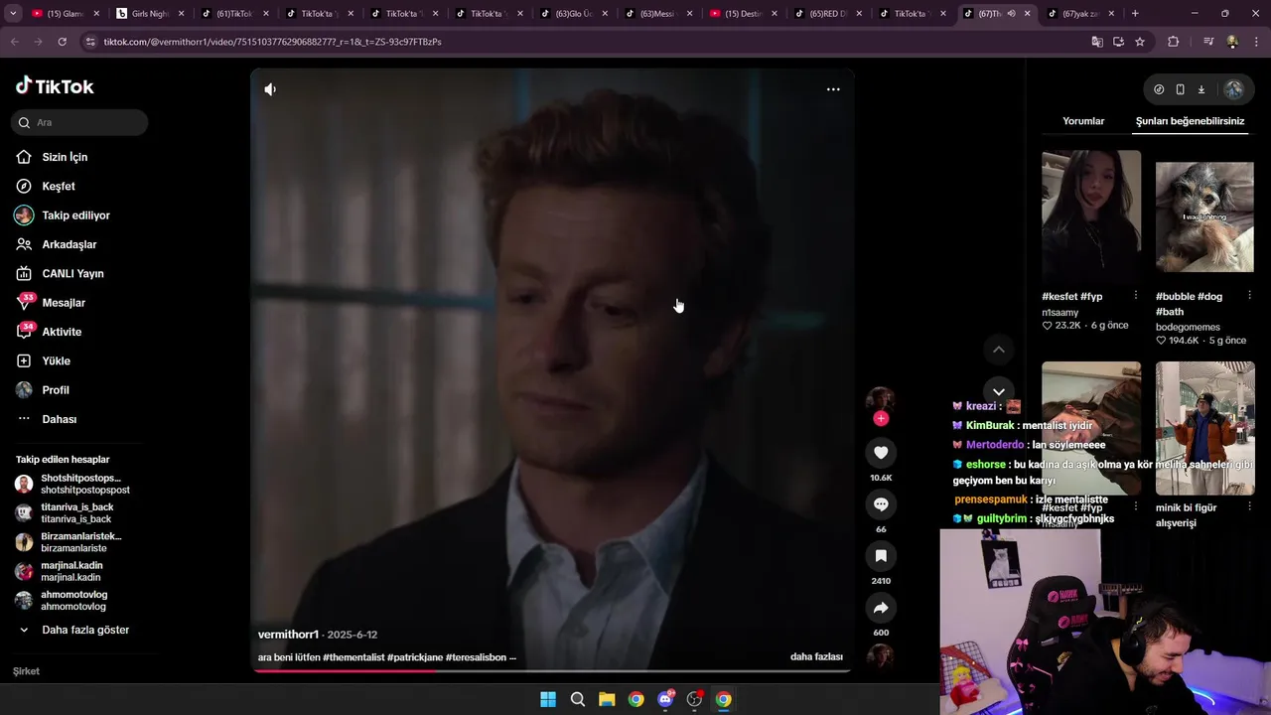This screenshot has height=715, width=1271.
Task: Follow creator with the red plus badge
Action: tap(881, 419)
